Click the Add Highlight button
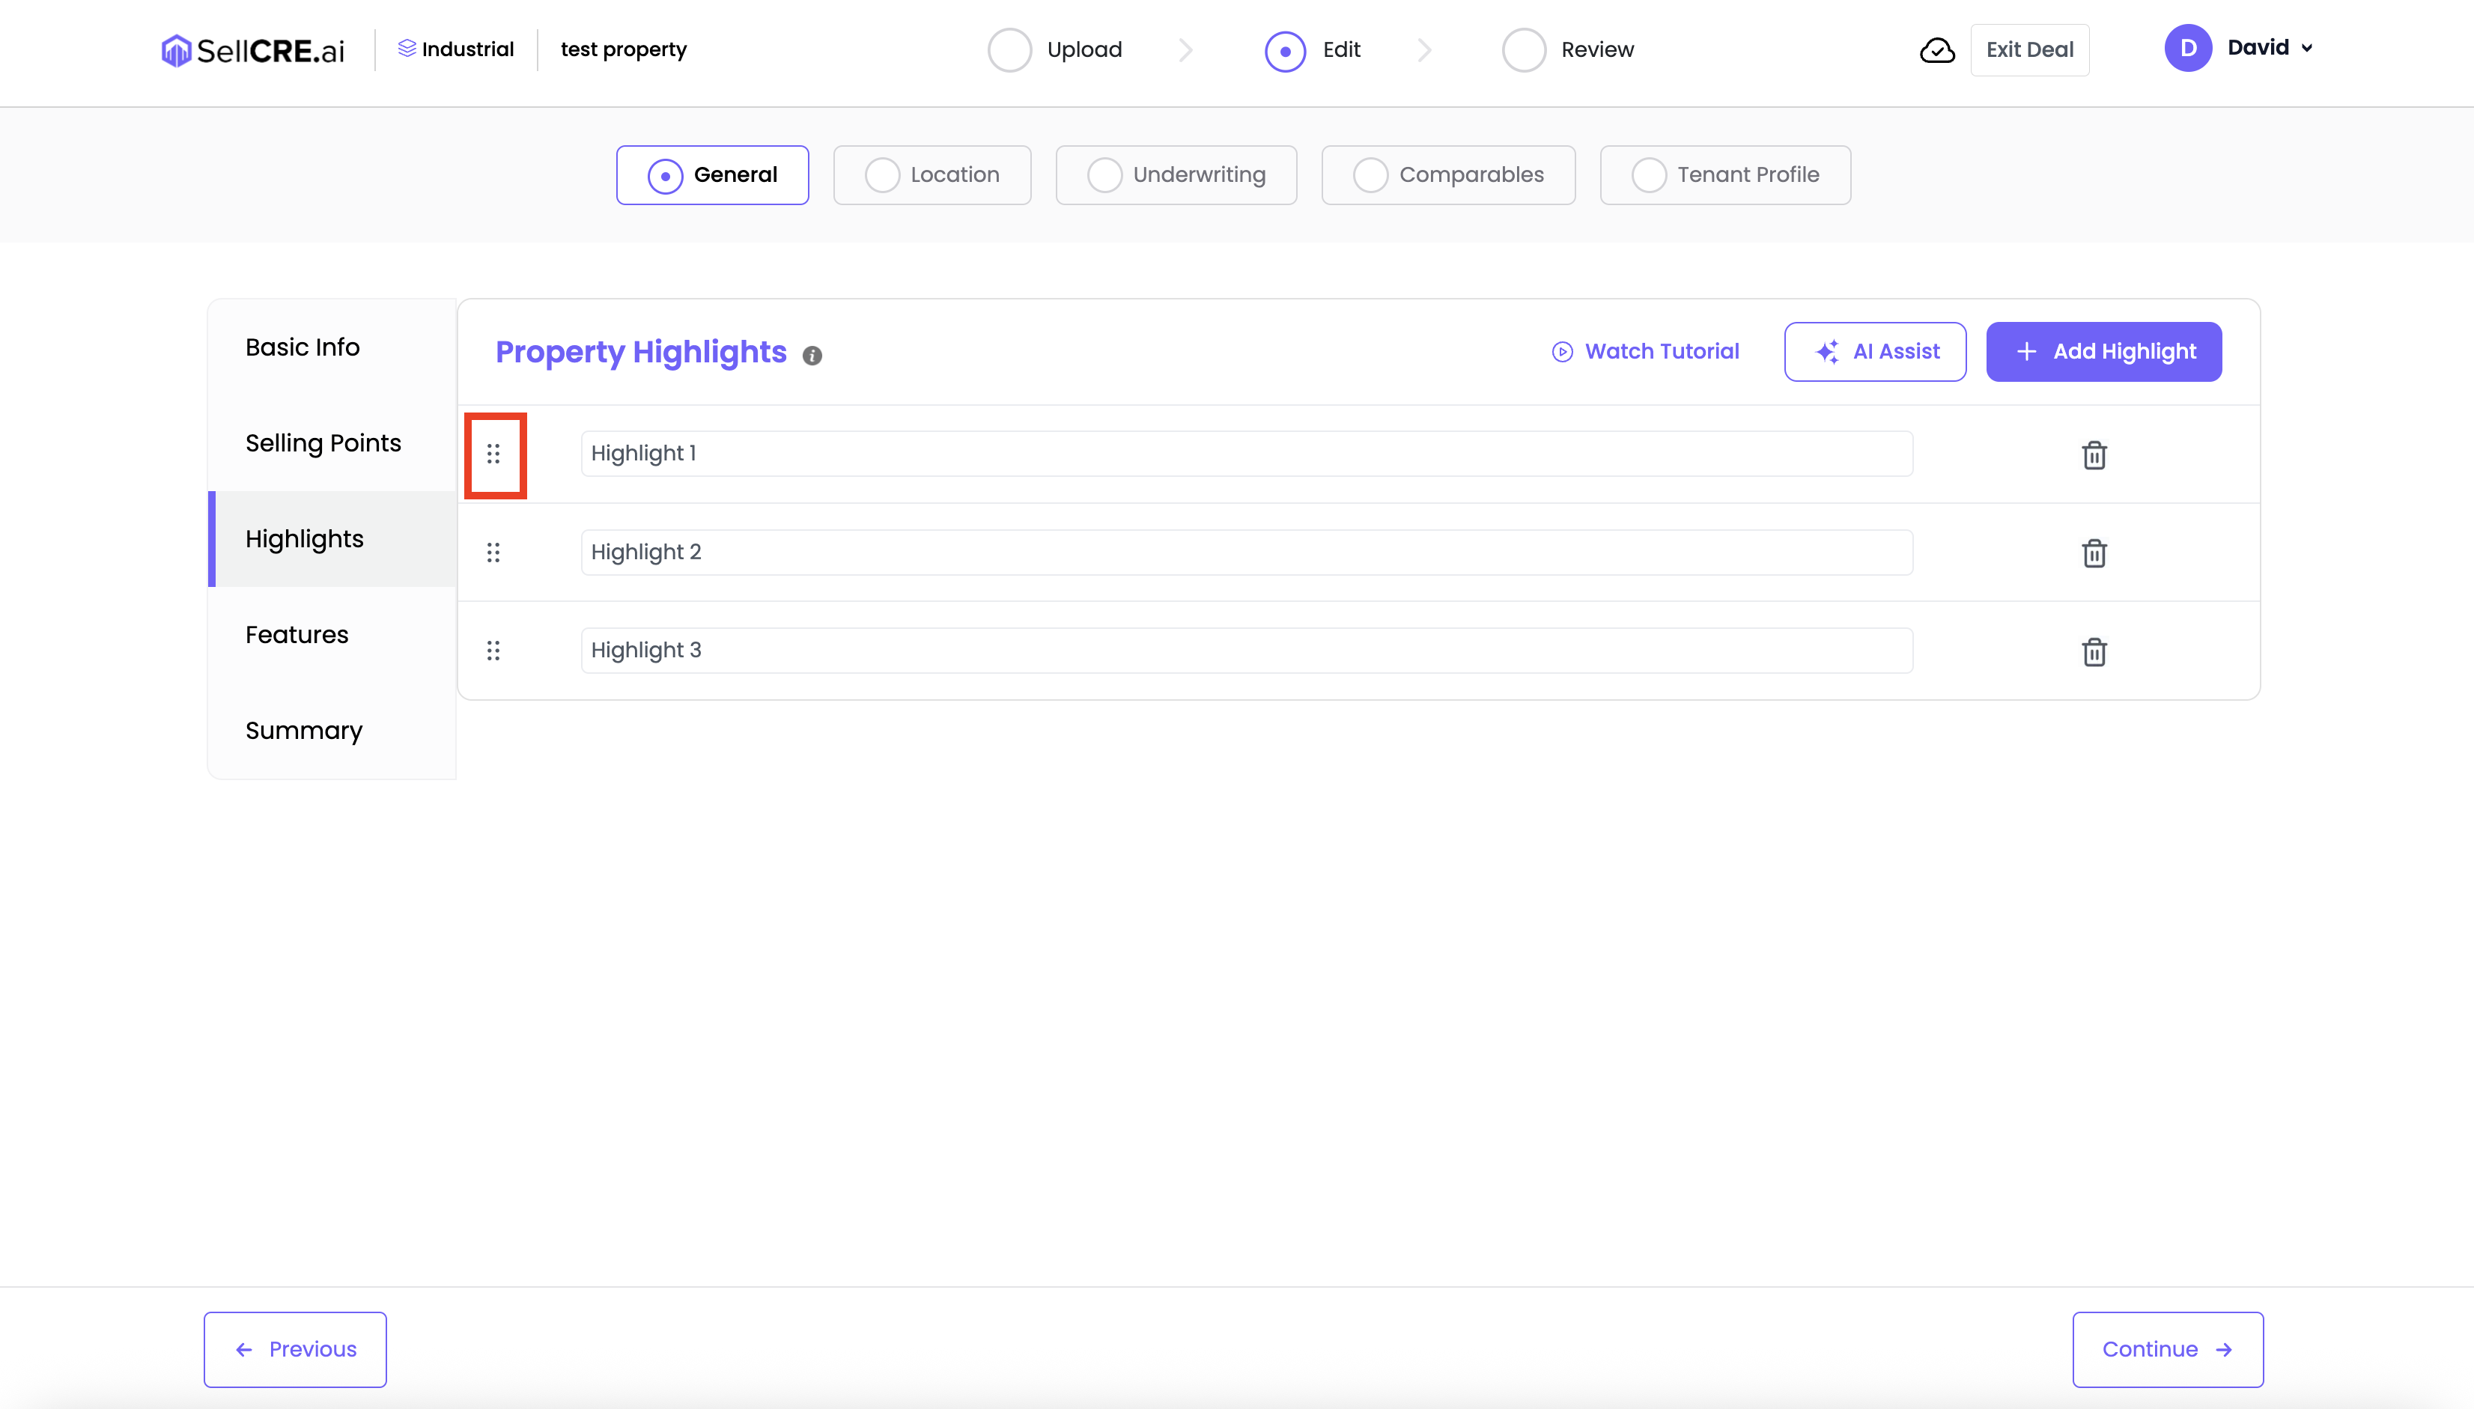2474x1409 pixels. 2103,351
